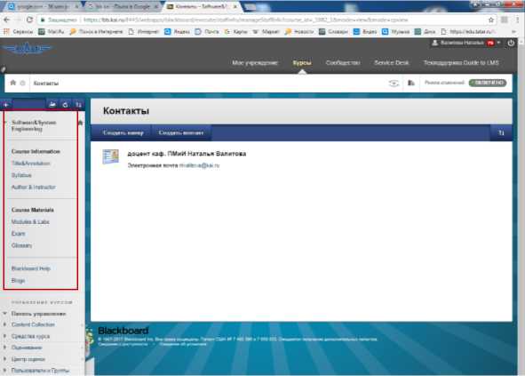This screenshot has width=525, height=376.
Task: Open the Modules & Labs link
Action: tap(30, 222)
